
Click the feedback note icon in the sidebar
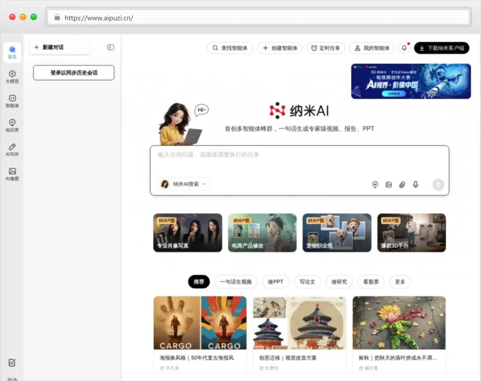click(x=12, y=362)
